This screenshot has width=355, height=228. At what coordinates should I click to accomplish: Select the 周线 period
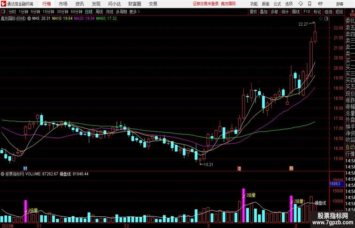pyautogui.click(x=99, y=12)
